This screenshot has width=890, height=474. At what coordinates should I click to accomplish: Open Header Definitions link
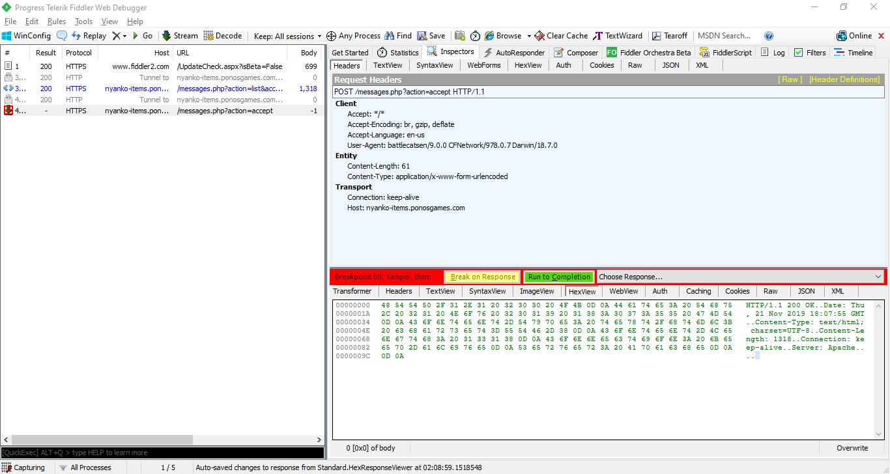coord(844,79)
